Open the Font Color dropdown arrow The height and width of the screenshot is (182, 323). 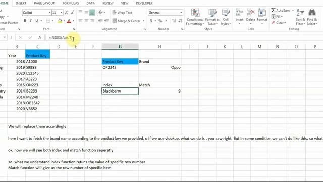[73, 21]
